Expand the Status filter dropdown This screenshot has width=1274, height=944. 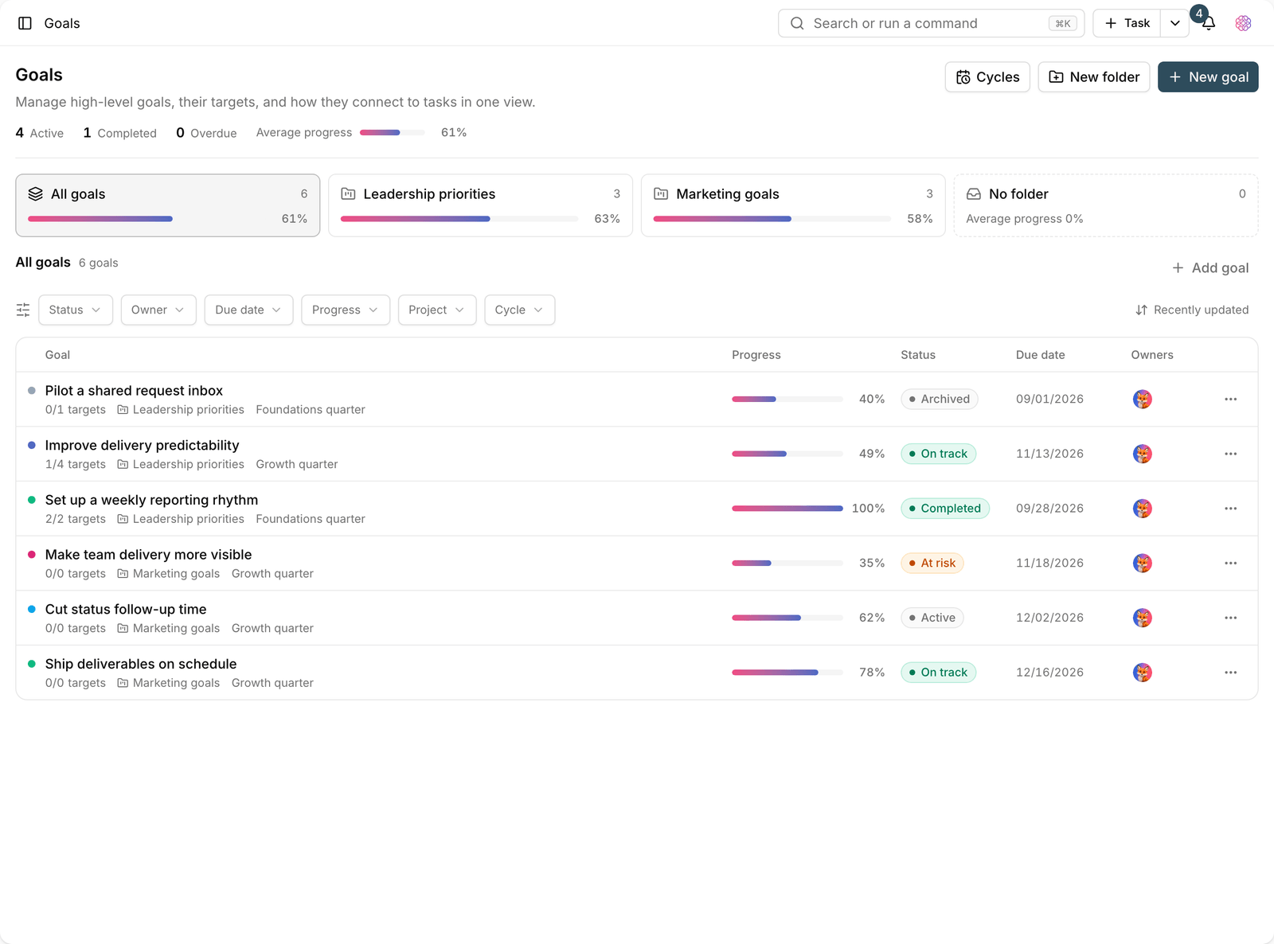coord(75,310)
